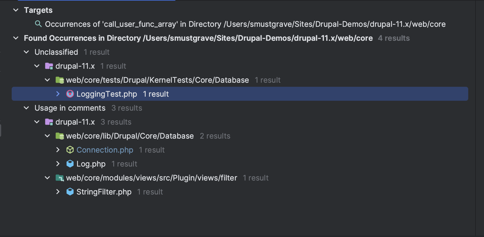This screenshot has width=484, height=237.
Task: Click the magnifier icon beside Occurrences target
Action: (38, 24)
